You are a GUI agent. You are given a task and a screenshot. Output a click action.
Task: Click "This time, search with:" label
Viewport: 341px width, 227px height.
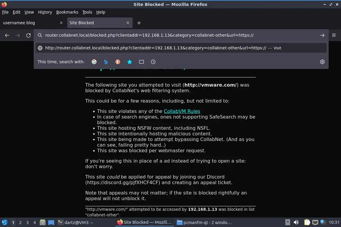61,62
